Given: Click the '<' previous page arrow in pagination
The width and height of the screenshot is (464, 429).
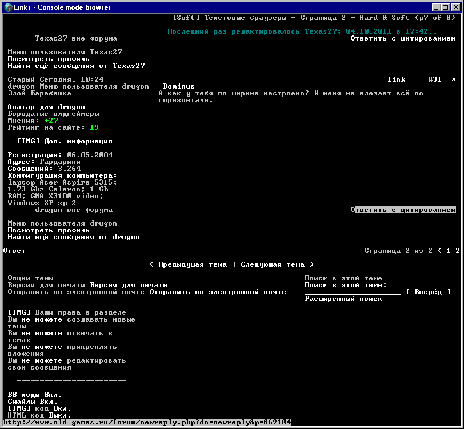Looking at the screenshot, I should tap(439, 251).
